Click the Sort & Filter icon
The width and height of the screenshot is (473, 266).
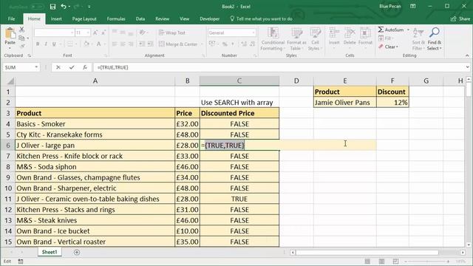418,33
